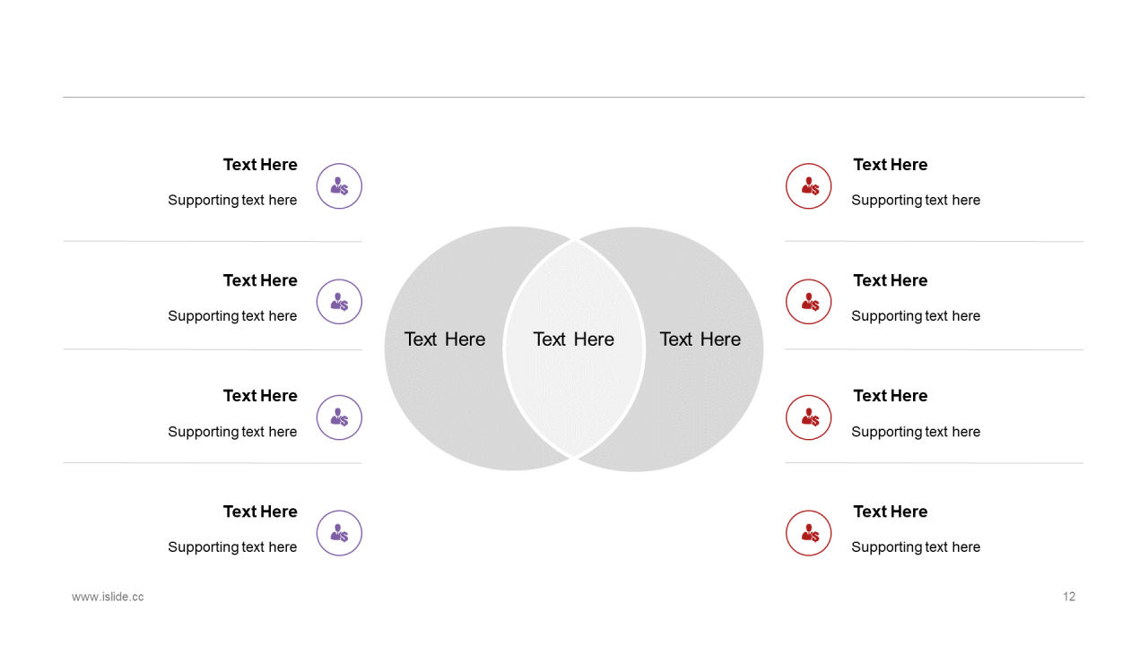The height and width of the screenshot is (645, 1148).
Task: Click the third purple person-dollar icon
Action: [x=339, y=417]
